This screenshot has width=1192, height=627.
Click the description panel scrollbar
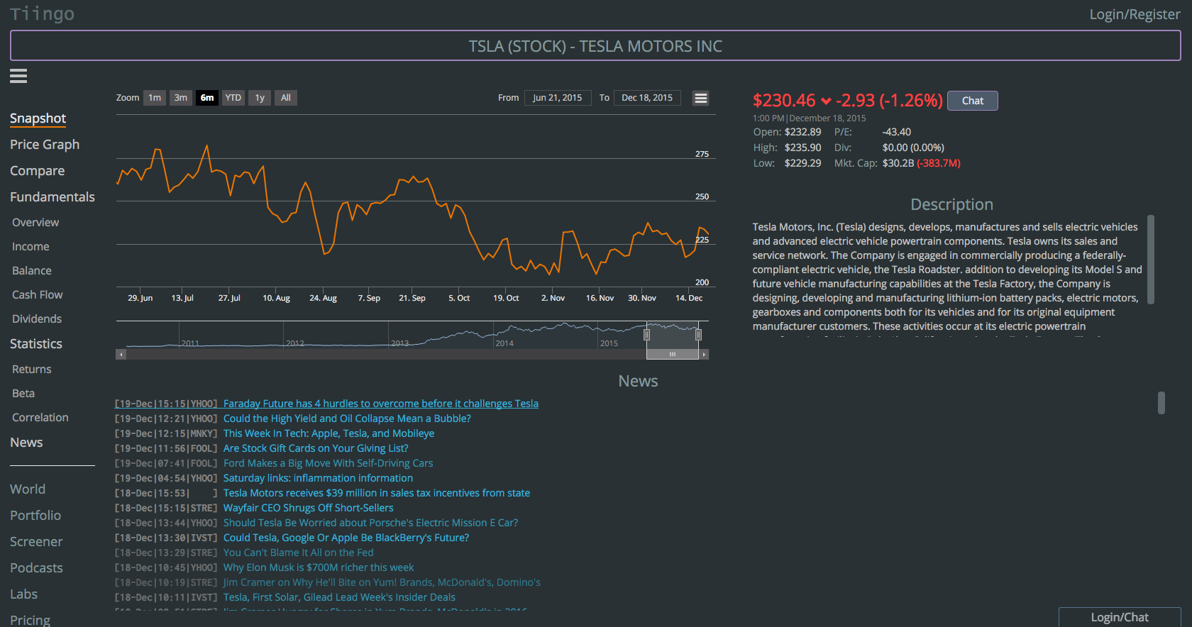(x=1151, y=260)
